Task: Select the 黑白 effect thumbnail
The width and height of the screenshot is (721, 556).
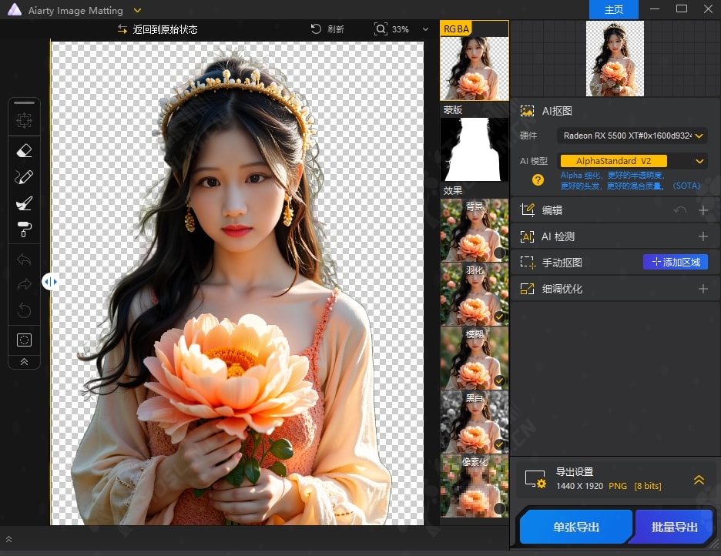Action: (x=474, y=422)
